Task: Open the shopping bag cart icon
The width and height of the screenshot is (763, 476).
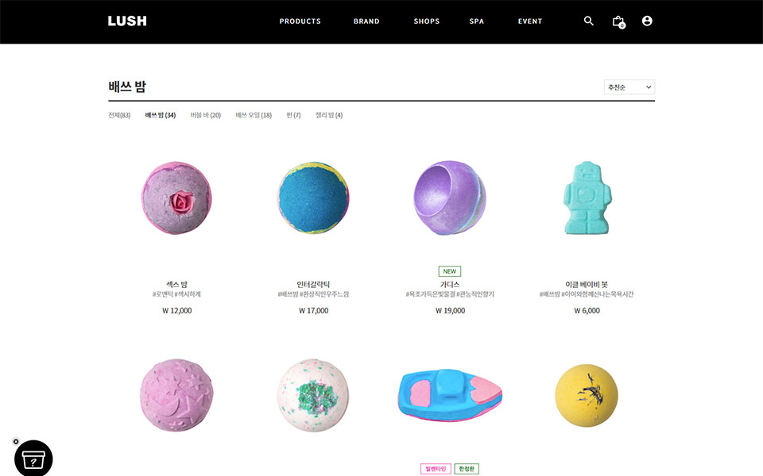Action: point(618,21)
